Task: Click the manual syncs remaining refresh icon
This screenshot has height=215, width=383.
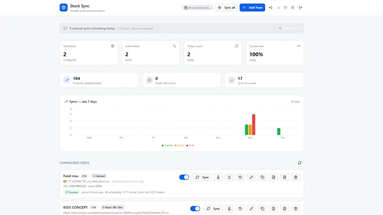Action: [x=65, y=28]
